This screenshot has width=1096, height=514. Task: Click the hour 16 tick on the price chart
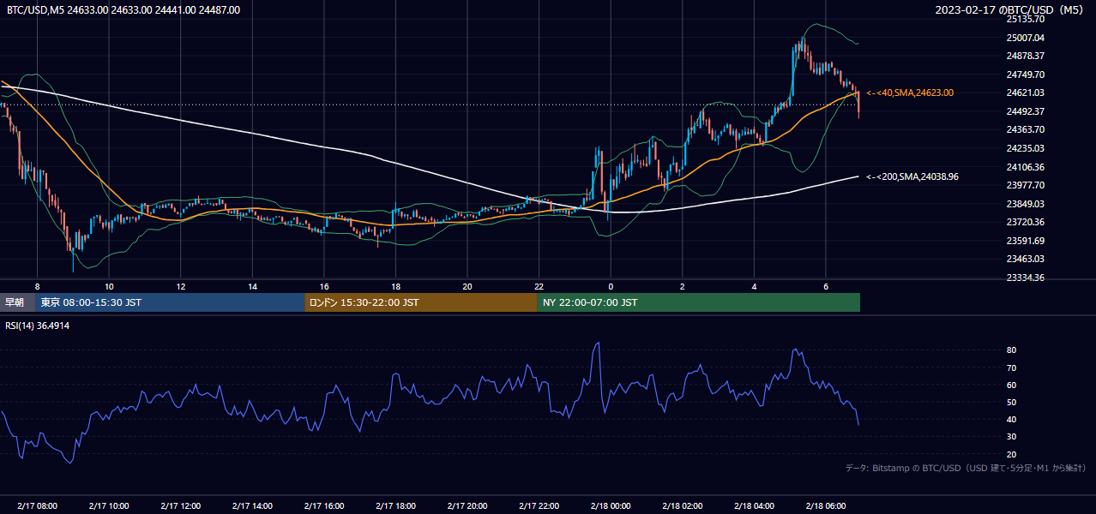click(x=324, y=286)
